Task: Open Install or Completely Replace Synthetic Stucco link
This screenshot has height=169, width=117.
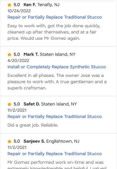Action: [x=56, y=67]
